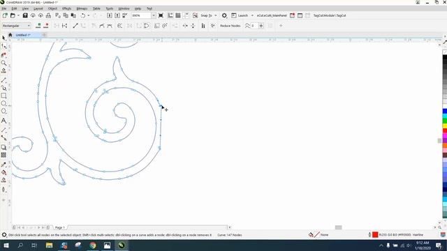Click the green Add Nodes icon
This screenshot has width=447, height=251.
coord(38,26)
